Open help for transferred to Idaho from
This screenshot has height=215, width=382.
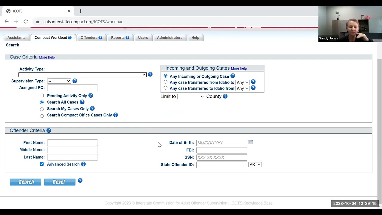pyautogui.click(x=253, y=88)
